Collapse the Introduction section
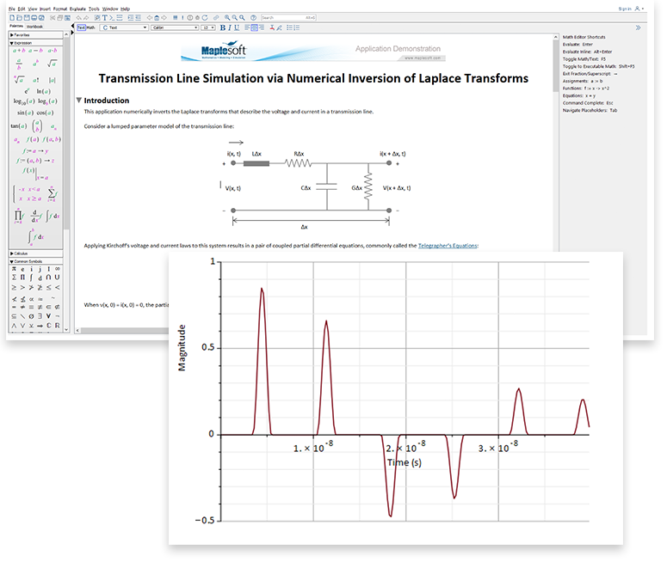The width and height of the screenshot is (667, 568). pos(79,101)
